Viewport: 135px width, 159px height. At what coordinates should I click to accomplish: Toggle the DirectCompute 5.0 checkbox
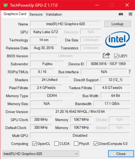[95, 144]
